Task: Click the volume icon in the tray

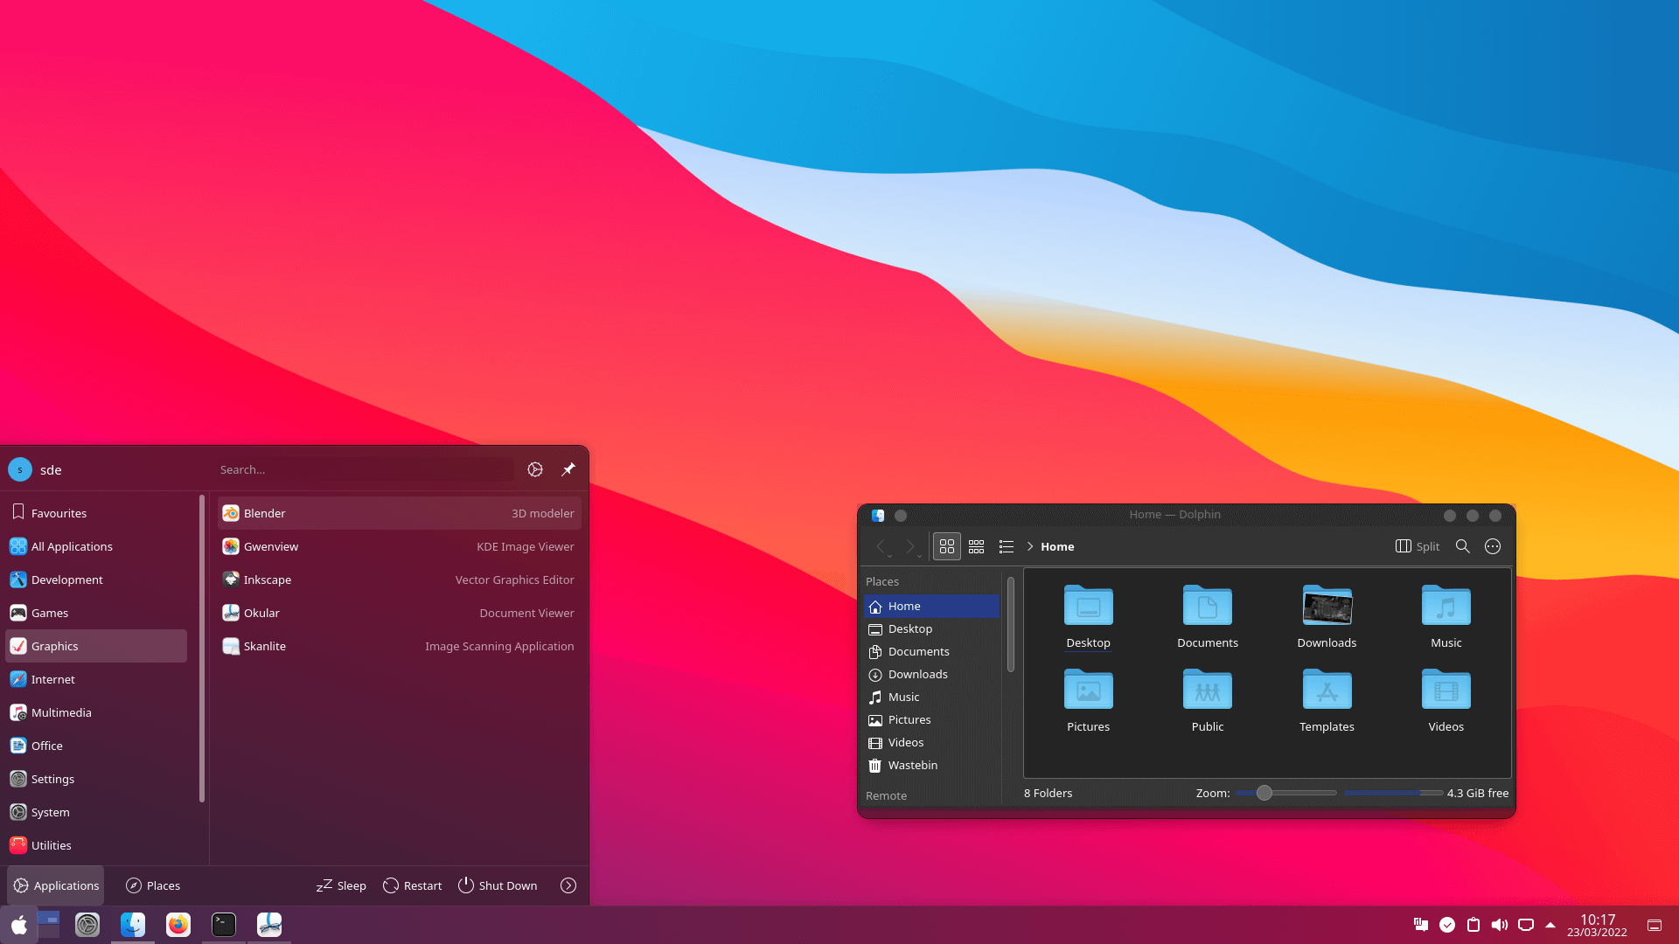Action: click(x=1500, y=925)
